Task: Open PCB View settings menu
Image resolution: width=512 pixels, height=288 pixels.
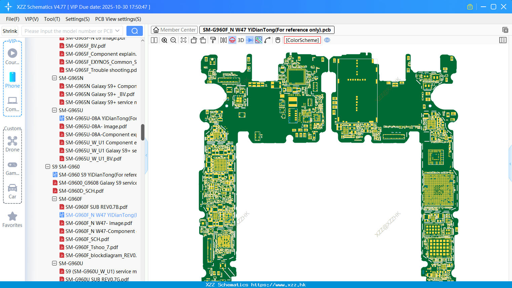Action: [118, 19]
